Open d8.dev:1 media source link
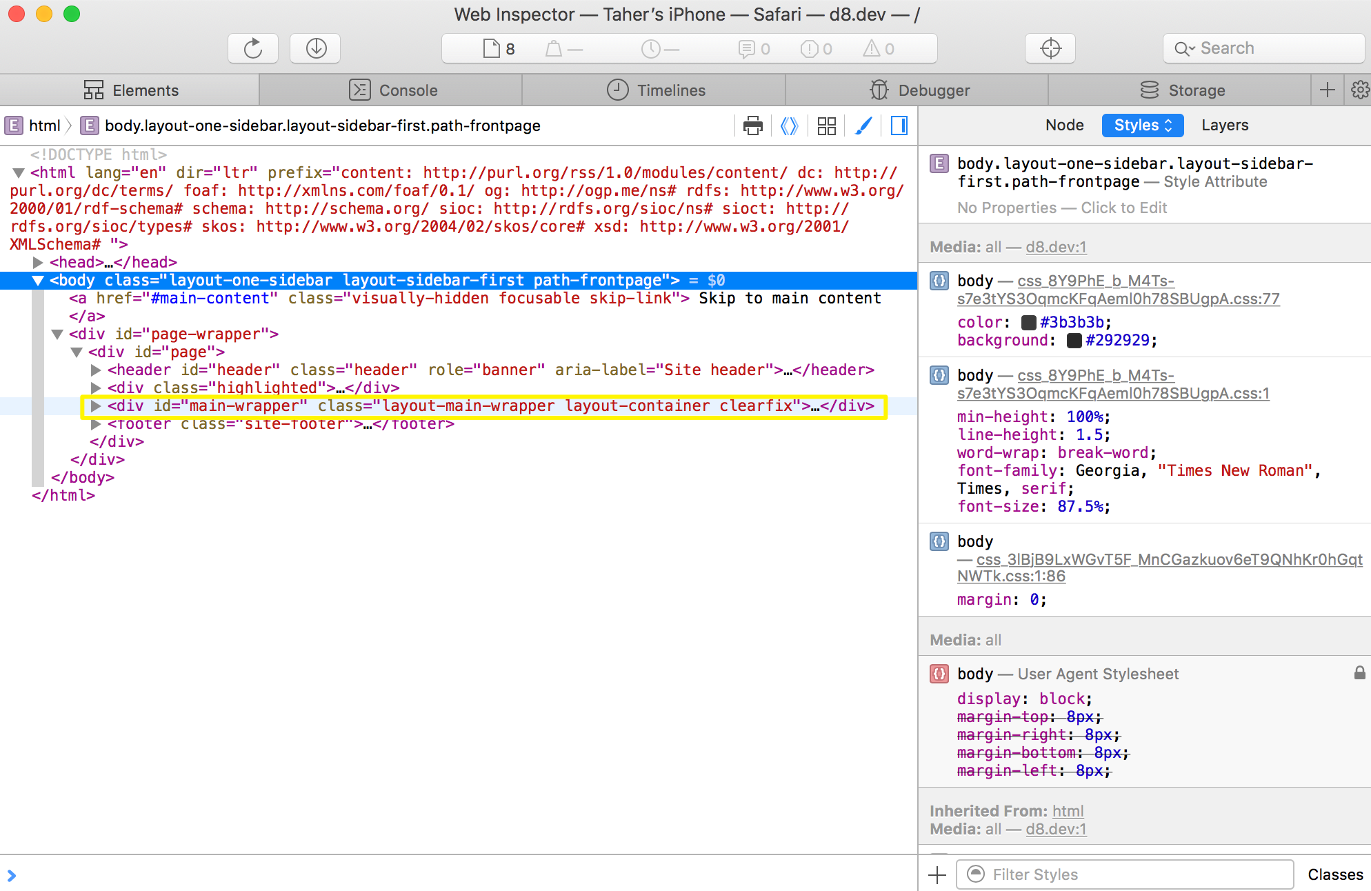The width and height of the screenshot is (1371, 891). pyautogui.click(x=1056, y=247)
